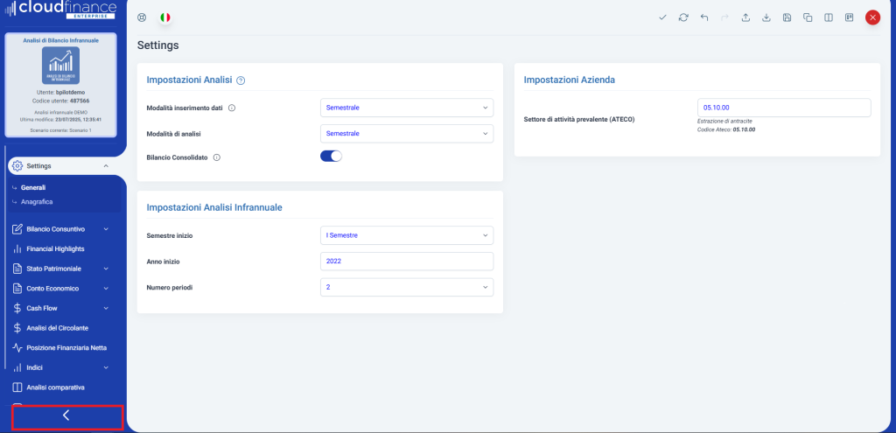Image resolution: width=896 pixels, height=433 pixels.
Task: Click the Settings label in the sidebar
Action: tap(38, 166)
